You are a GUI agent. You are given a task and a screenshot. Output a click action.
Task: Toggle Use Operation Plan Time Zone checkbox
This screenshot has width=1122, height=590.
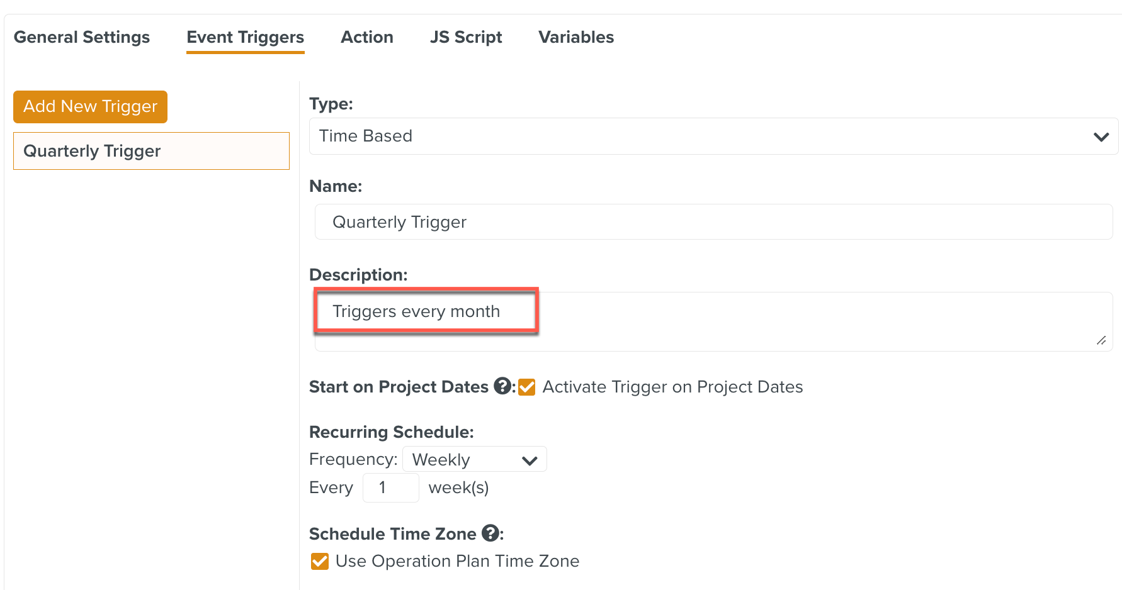pyautogui.click(x=320, y=561)
